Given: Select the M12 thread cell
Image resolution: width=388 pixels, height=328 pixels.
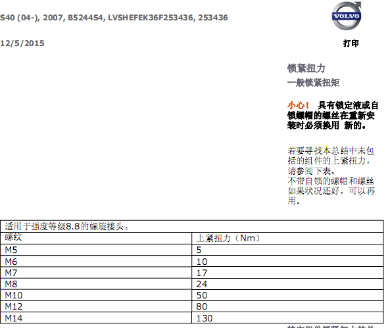Looking at the screenshot, I should (96, 307).
